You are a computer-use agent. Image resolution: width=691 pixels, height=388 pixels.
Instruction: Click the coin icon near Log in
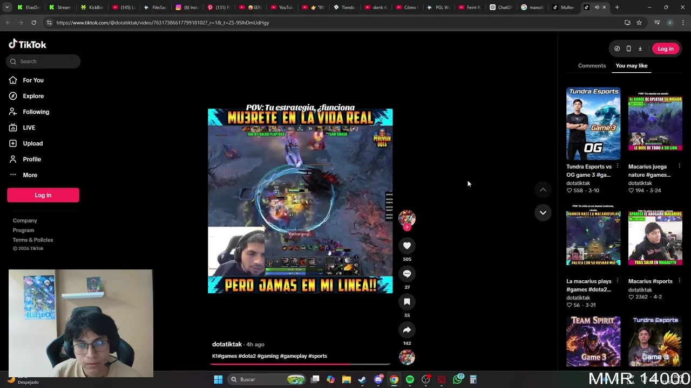click(x=617, y=48)
